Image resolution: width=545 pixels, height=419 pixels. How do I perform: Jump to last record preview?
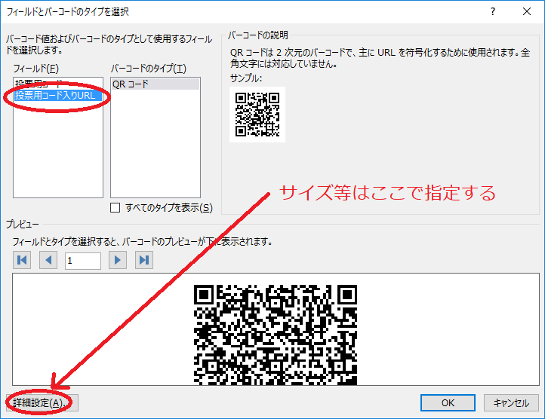click(144, 260)
